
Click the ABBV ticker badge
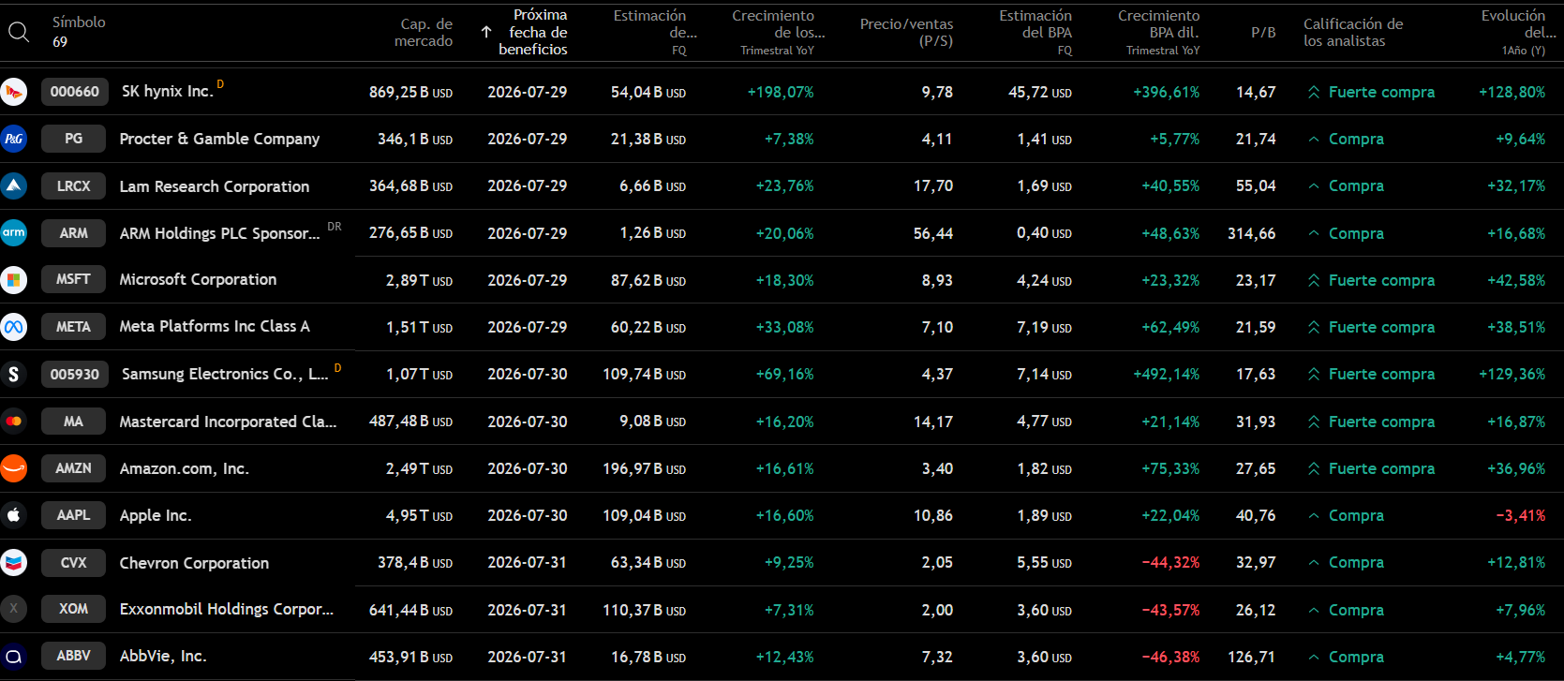73,656
